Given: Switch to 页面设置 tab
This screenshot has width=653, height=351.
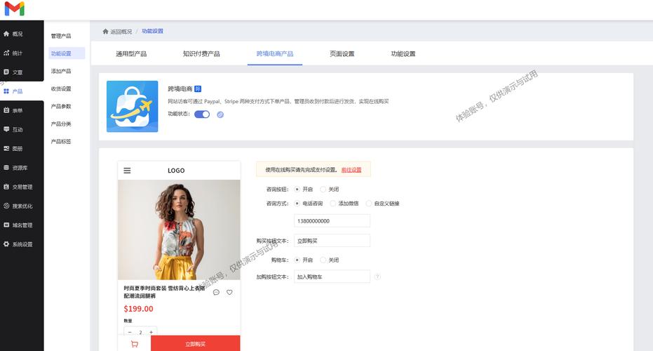Looking at the screenshot, I should [x=342, y=54].
